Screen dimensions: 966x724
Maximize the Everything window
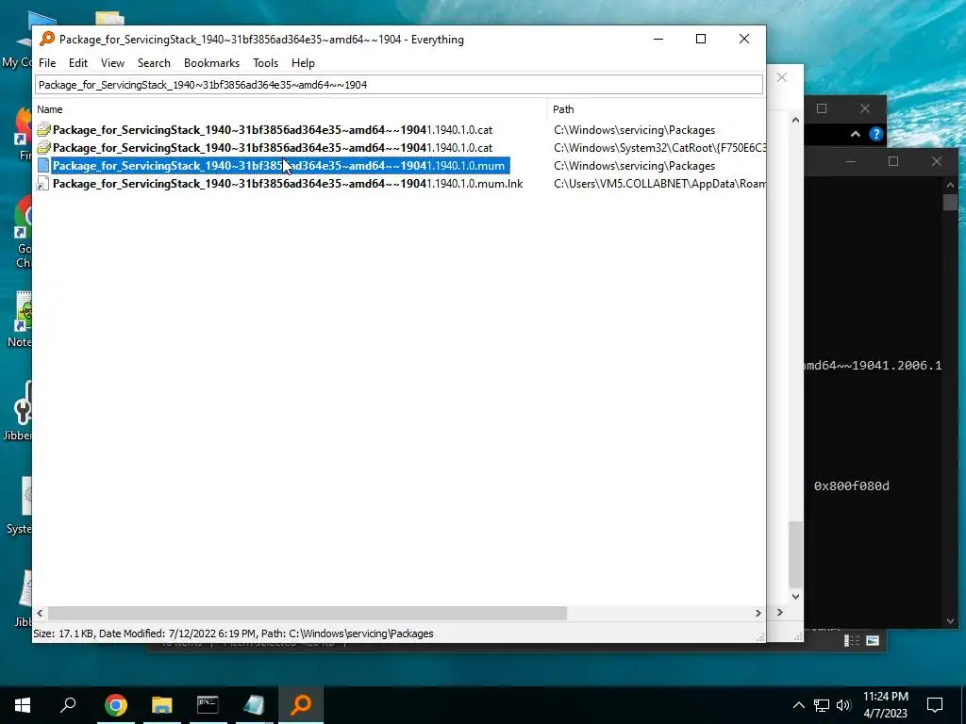pyautogui.click(x=701, y=39)
